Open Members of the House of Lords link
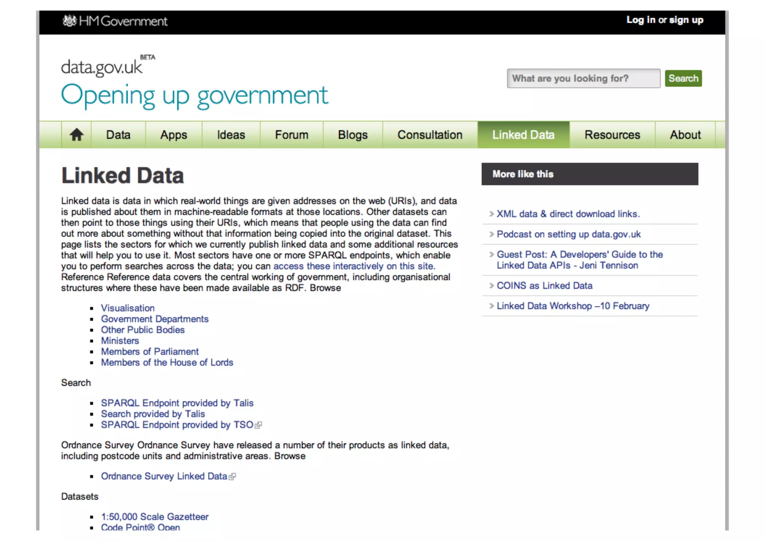Screen dimensions: 766x541 click(167, 362)
